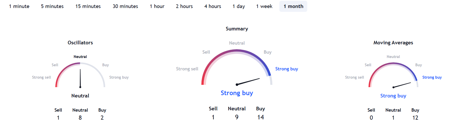
Task: Click the Moving Averages Buy count of 12
Action: (x=415, y=118)
